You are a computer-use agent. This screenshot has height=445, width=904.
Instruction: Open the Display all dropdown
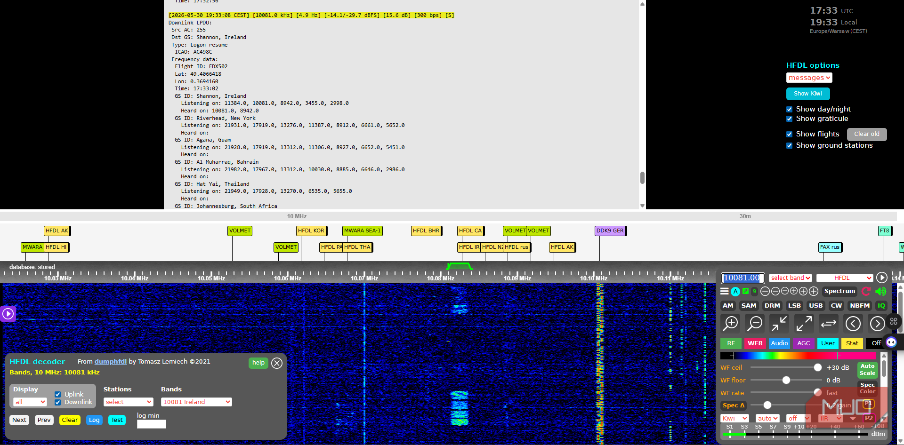point(30,402)
